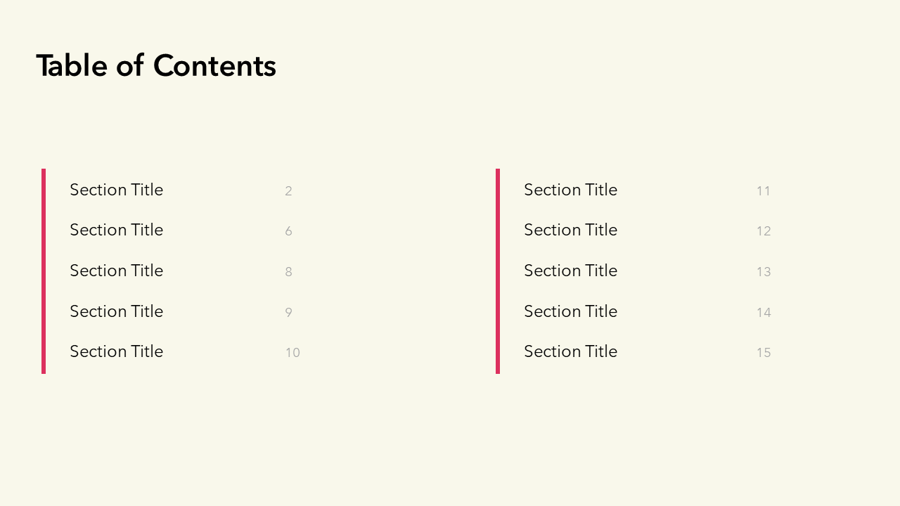The height and width of the screenshot is (506, 900).
Task: Click page number 9
Action: click(x=288, y=313)
